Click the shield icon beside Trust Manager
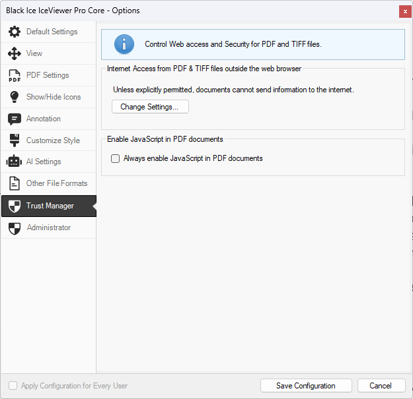 [15, 206]
